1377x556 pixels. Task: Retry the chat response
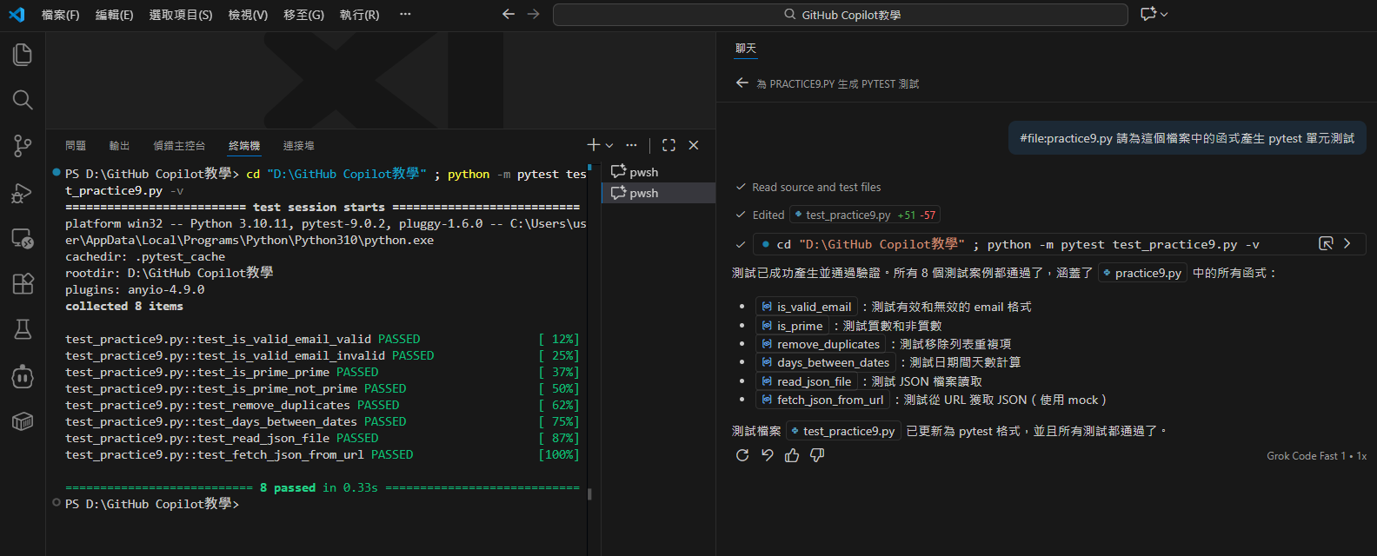(742, 455)
